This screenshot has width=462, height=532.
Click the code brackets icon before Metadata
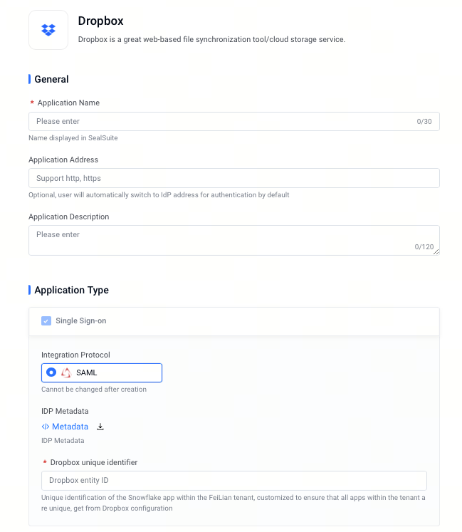(x=46, y=427)
